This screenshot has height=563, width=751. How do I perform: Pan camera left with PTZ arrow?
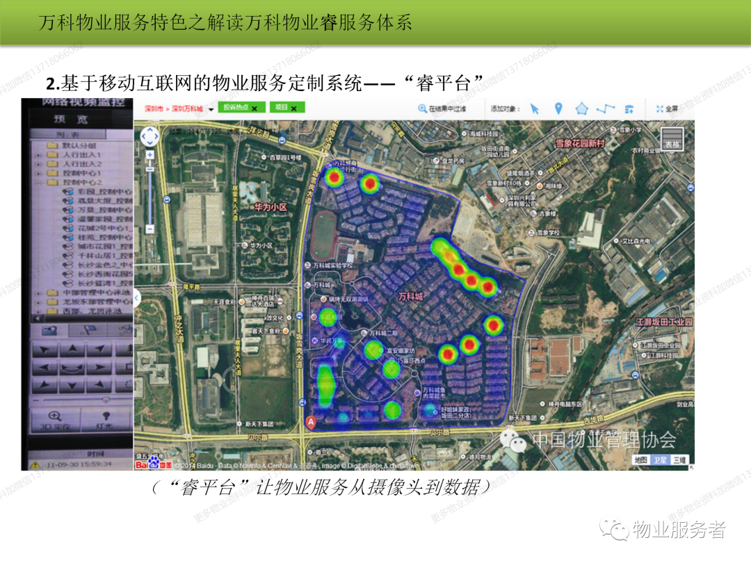pyautogui.click(x=45, y=368)
